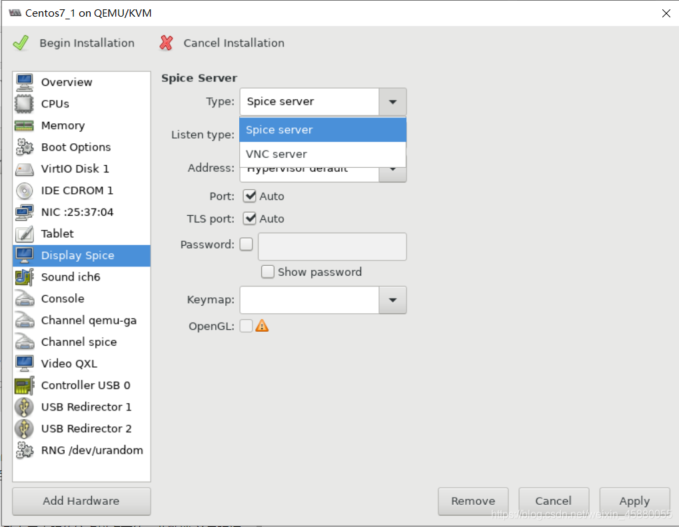Select the NIC network computers icon
This screenshot has width=679, height=527.
(x=24, y=212)
